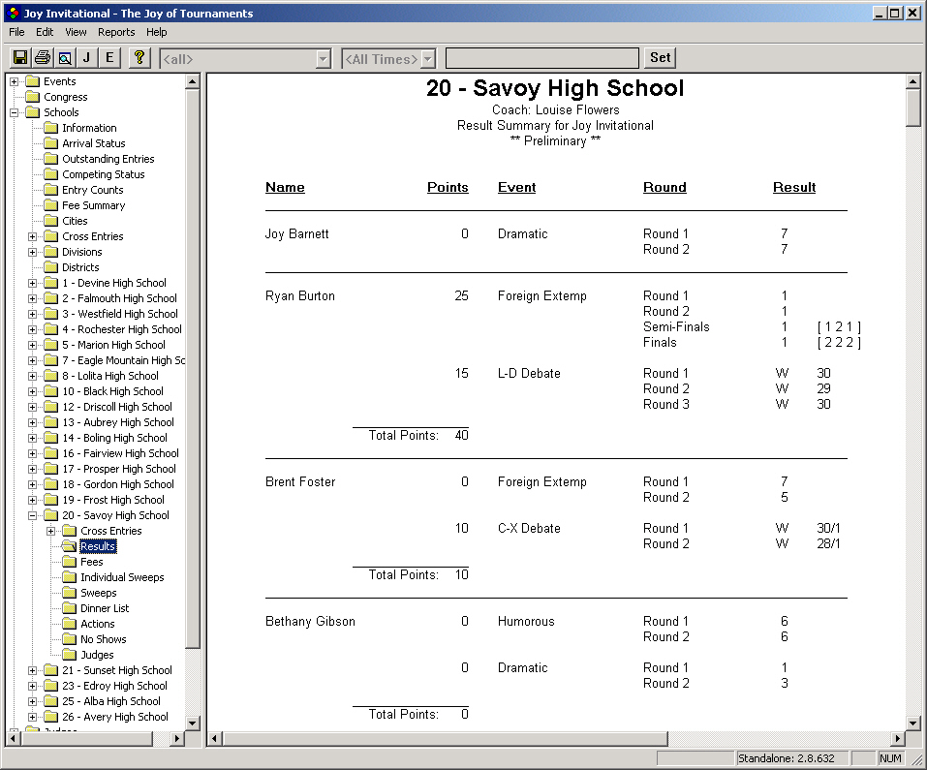Open the Reports menu
The width and height of the screenshot is (927, 770).
(116, 32)
